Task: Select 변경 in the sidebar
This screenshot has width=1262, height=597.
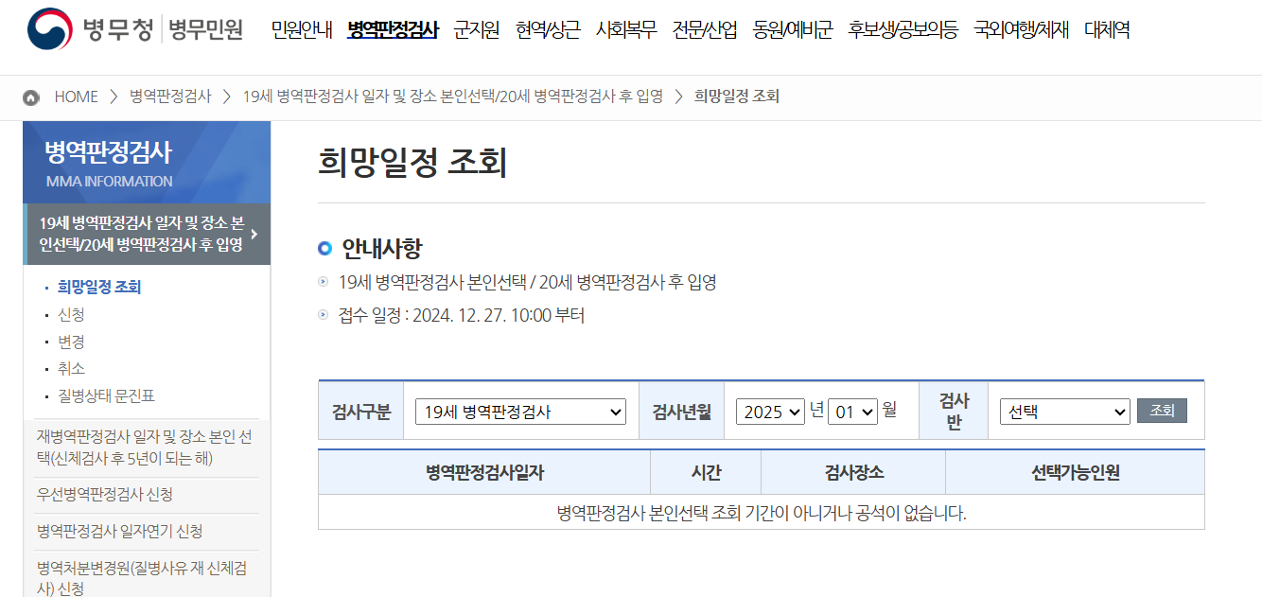Action: [71, 342]
